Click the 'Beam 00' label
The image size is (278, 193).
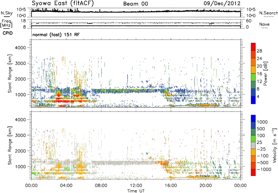pyautogui.click(x=136, y=4)
